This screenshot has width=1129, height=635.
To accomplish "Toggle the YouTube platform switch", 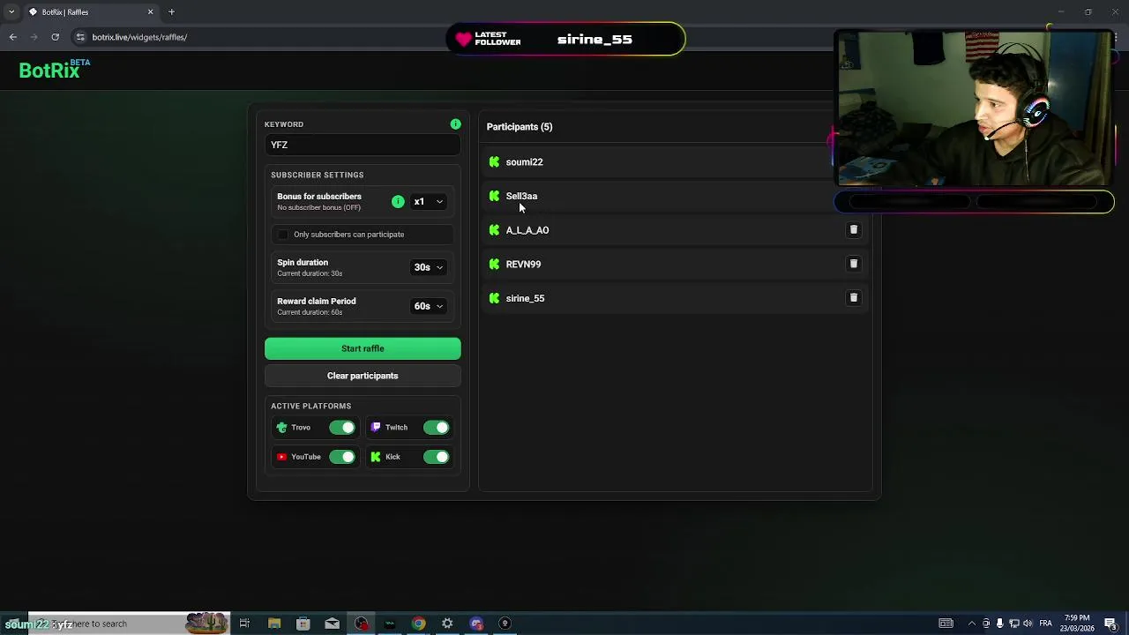I will click(x=342, y=457).
